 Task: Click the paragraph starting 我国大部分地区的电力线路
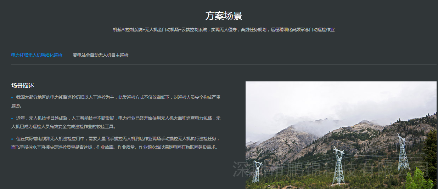pyautogui.click(x=116, y=101)
